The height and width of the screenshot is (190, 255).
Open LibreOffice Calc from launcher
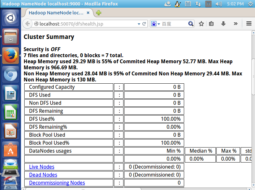pos(11,112)
